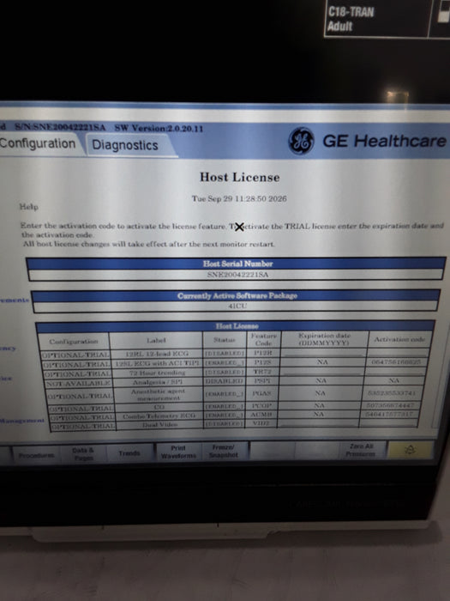Click feature code VID2 cell
Viewport: 450px width, 601px height.
tap(261, 423)
